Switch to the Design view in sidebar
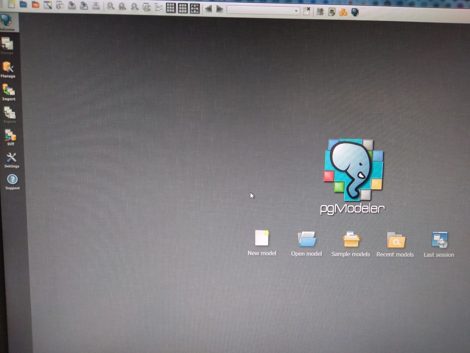The height and width of the screenshot is (353, 470). pos(7,46)
